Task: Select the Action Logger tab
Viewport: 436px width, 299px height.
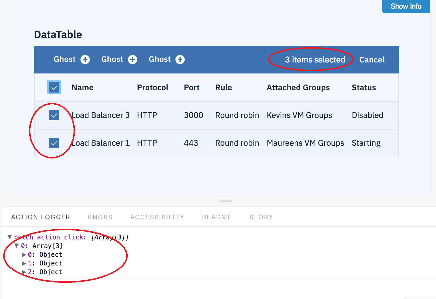Action: (x=41, y=217)
